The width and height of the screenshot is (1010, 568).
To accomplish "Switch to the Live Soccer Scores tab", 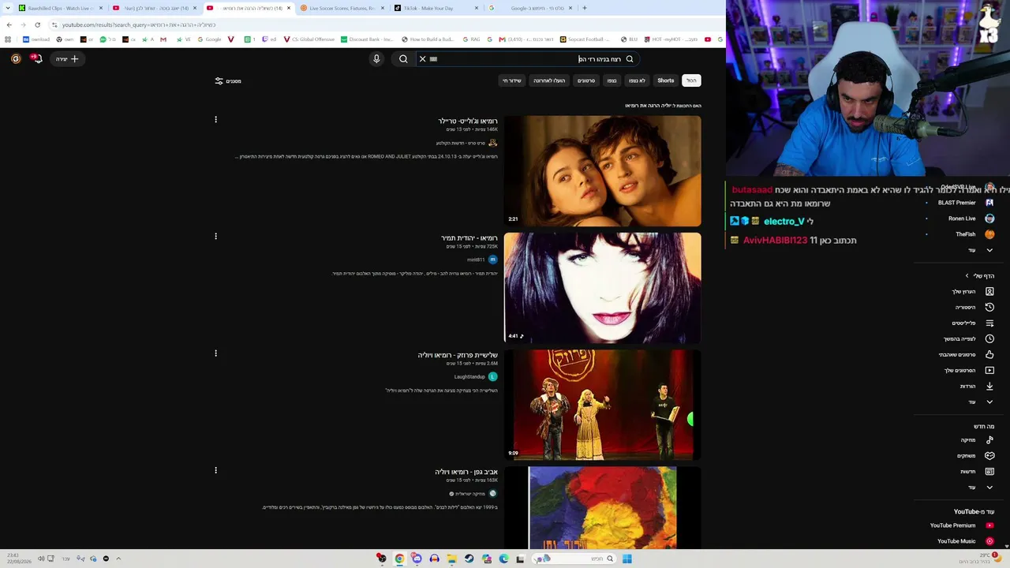I will pyautogui.click(x=343, y=8).
